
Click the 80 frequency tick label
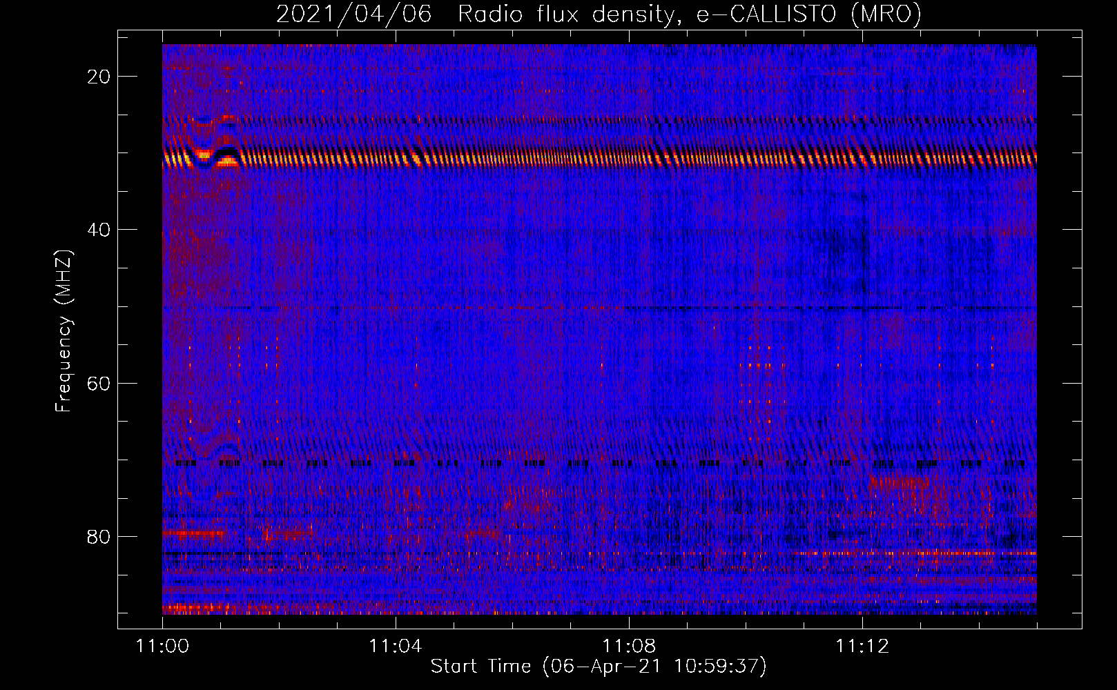pos(99,536)
